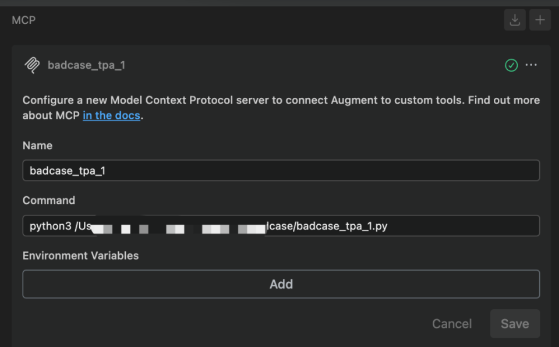Click the MCP section heading
Viewport: 559px width, 347px height.
point(24,20)
